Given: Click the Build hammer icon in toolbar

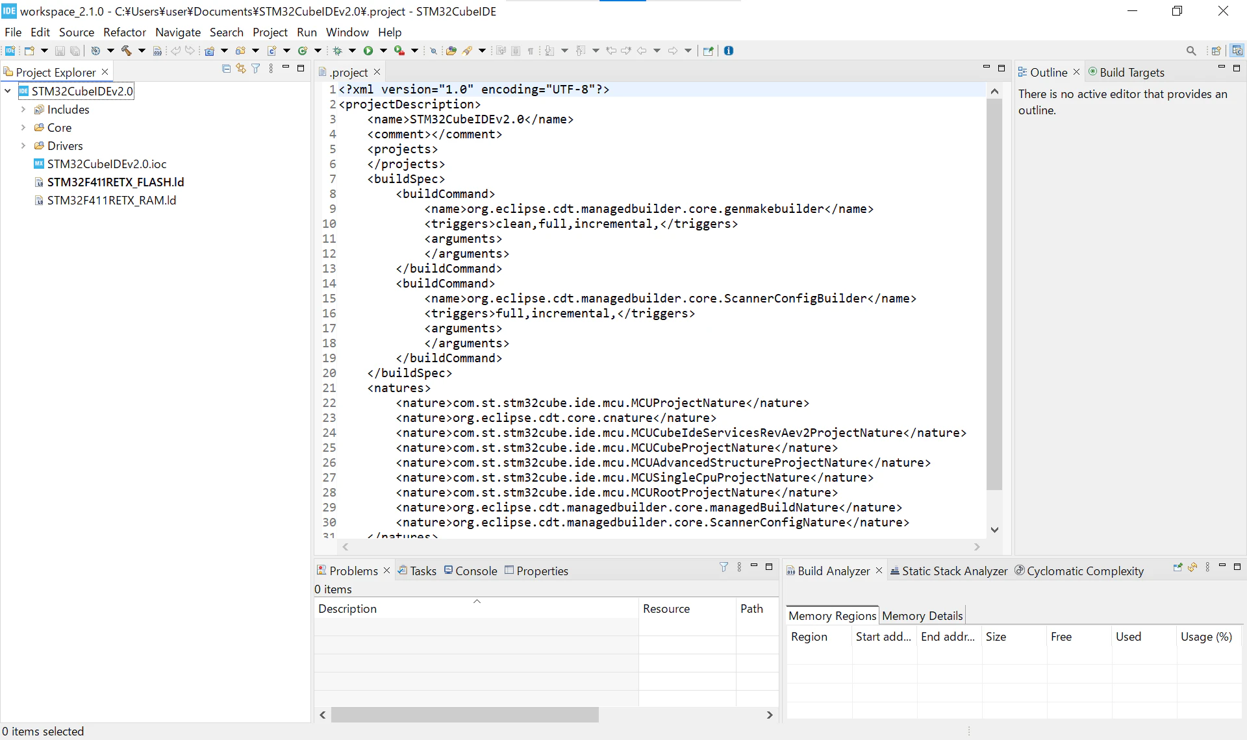Looking at the screenshot, I should (x=126, y=51).
